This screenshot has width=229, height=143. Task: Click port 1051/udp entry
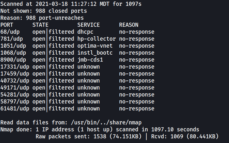[13, 46]
